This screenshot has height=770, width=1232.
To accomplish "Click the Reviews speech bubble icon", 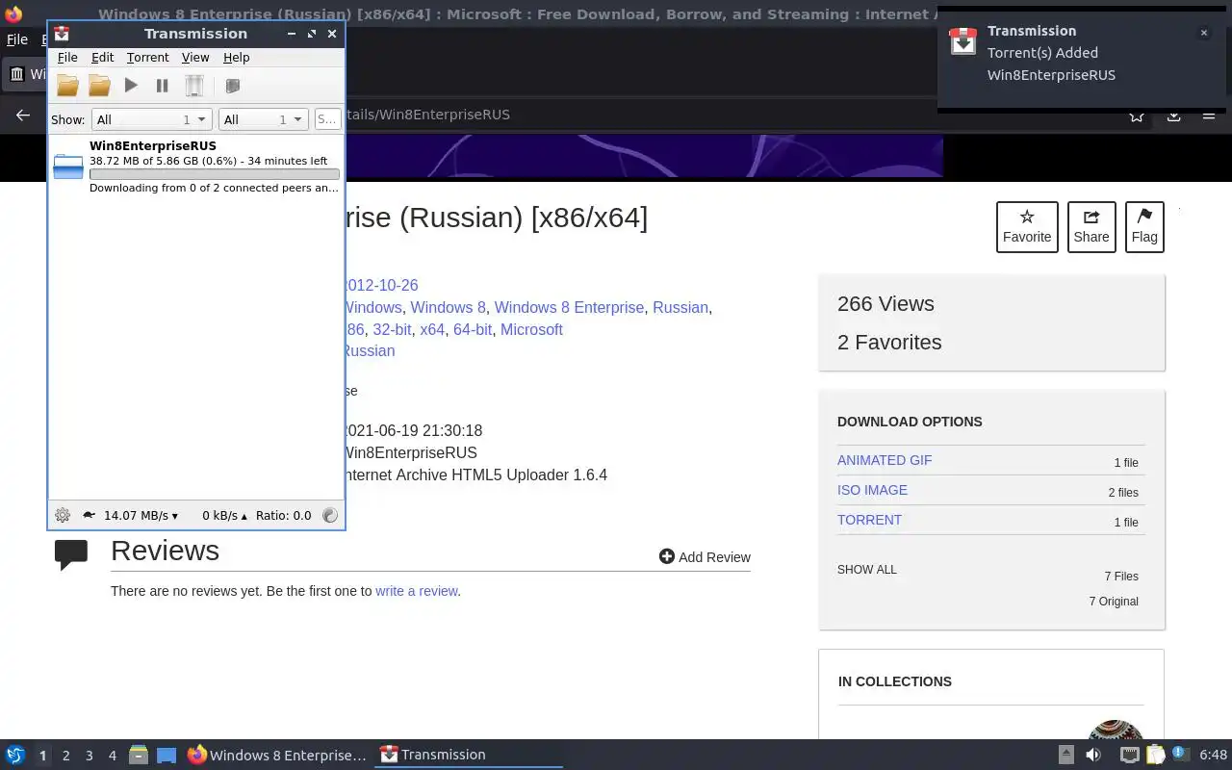I will (71, 553).
